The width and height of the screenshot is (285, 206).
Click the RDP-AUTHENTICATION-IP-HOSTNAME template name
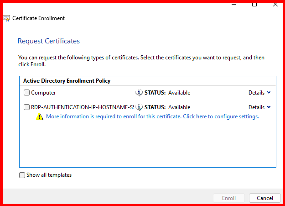click(83, 107)
